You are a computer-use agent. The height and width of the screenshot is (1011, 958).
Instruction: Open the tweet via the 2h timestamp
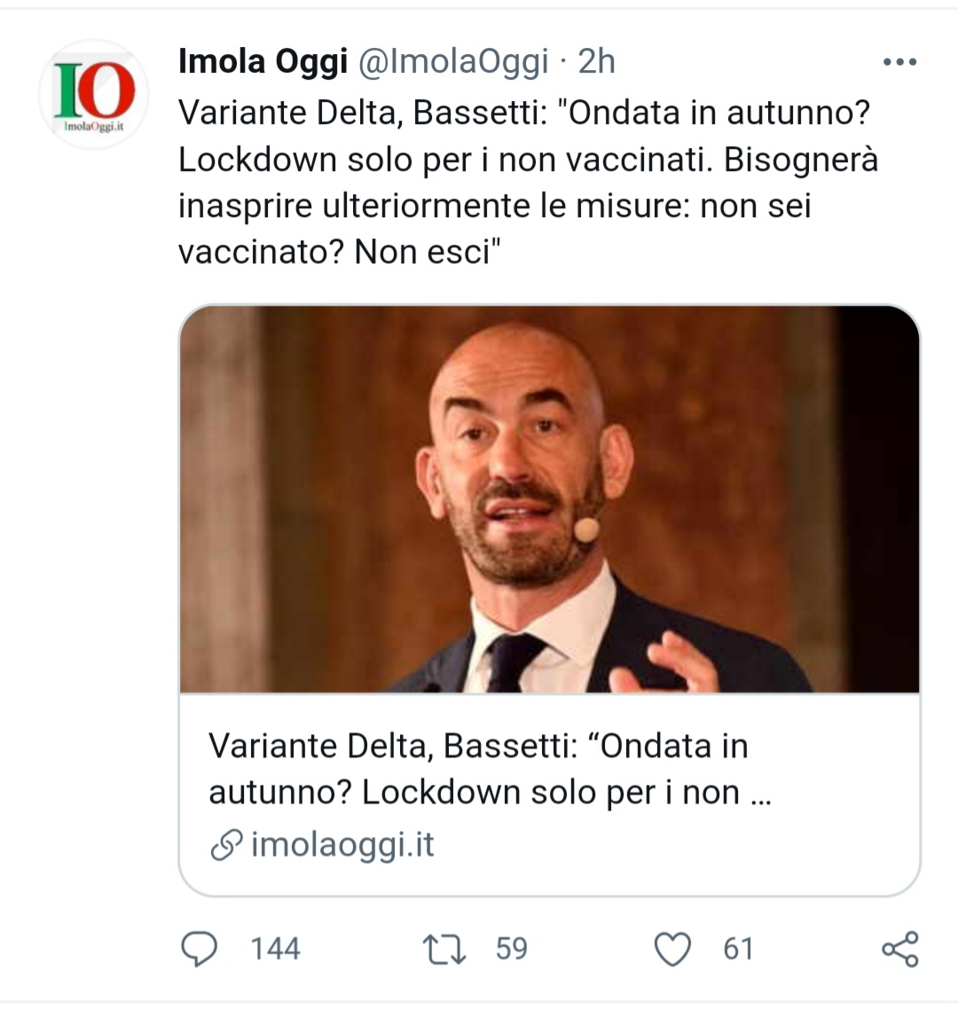596,61
